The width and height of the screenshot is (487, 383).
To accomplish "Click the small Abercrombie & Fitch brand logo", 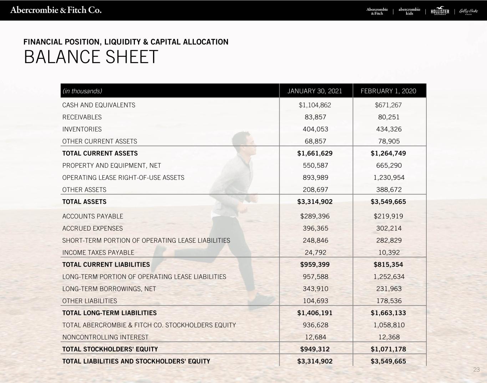I will coord(377,11).
